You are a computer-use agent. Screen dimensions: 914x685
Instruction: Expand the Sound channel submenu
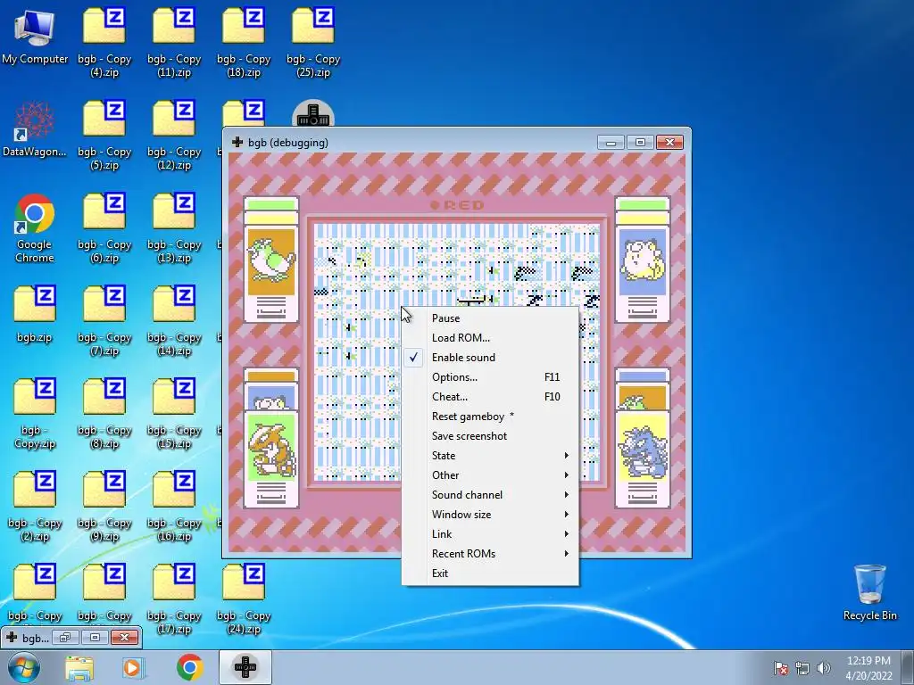pos(490,495)
